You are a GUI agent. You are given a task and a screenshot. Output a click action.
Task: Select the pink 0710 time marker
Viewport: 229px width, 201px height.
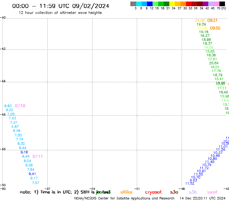click(x=20, y=106)
